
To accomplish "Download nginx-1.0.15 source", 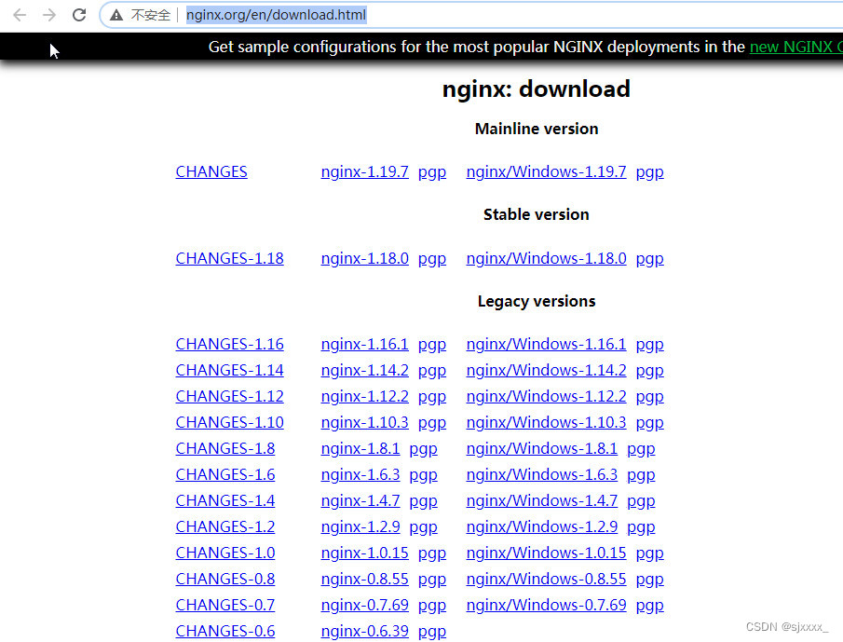I will (x=364, y=553).
